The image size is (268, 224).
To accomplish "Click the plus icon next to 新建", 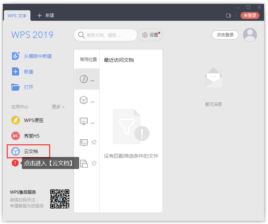I will pos(40,16).
